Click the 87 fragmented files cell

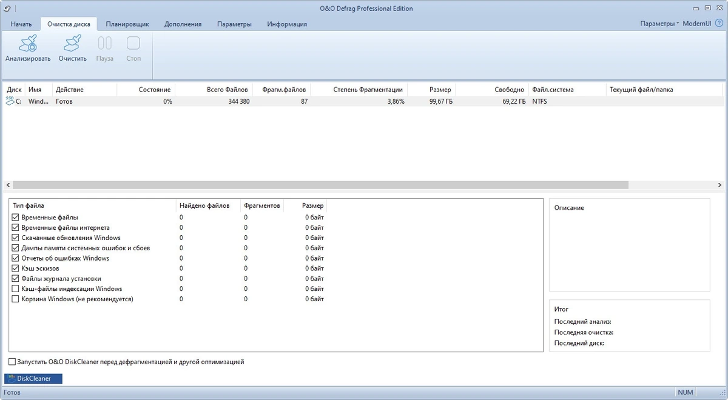click(x=304, y=101)
